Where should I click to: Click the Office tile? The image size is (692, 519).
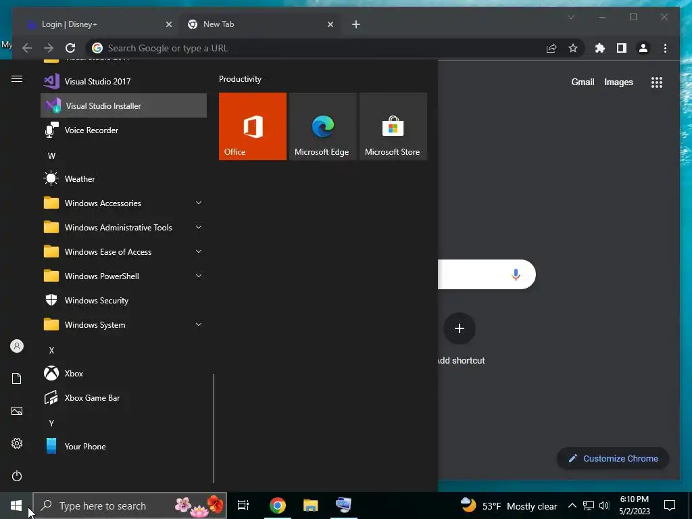(253, 126)
